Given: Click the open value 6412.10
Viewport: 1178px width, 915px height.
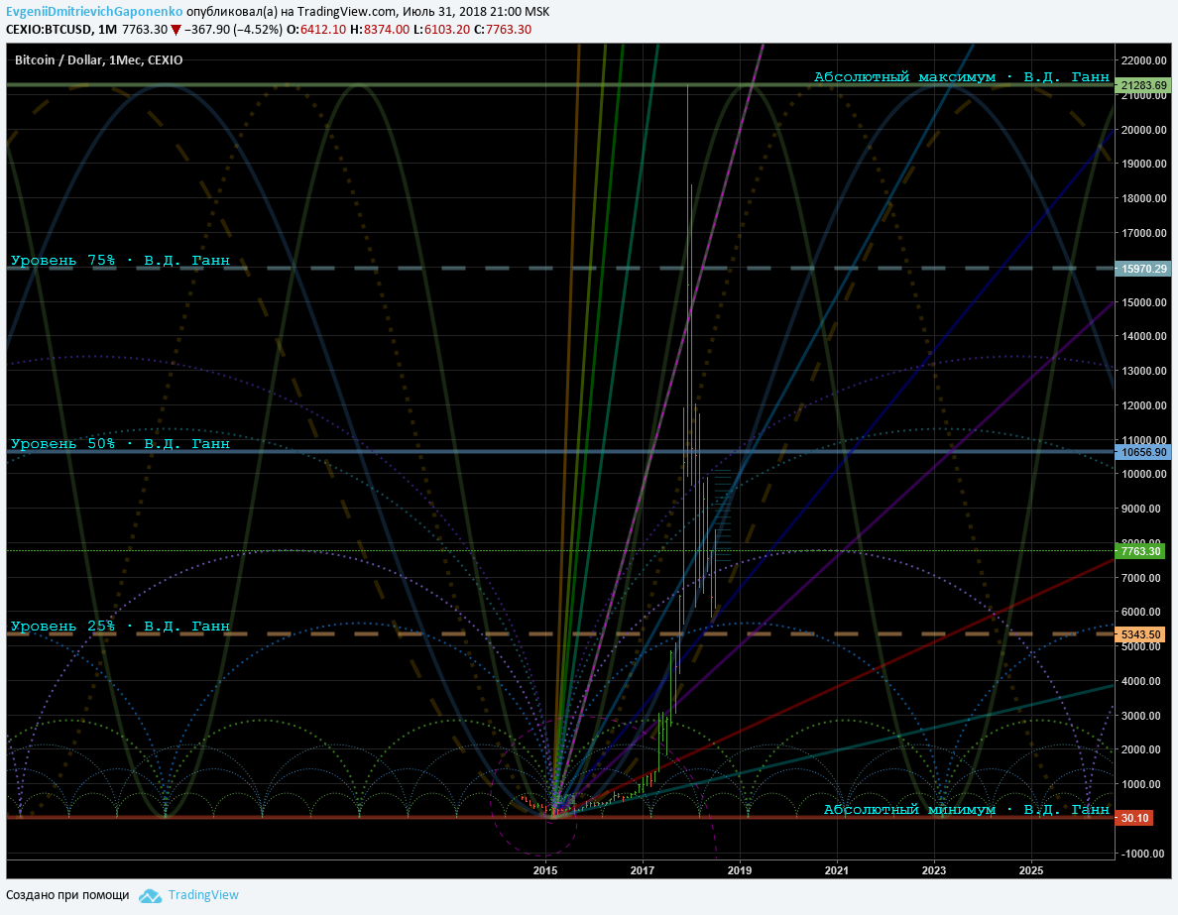Looking at the screenshot, I should click(323, 30).
